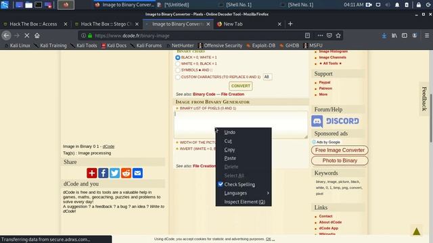Share via the red plus icon
The image size is (433, 243).
coord(92,173)
